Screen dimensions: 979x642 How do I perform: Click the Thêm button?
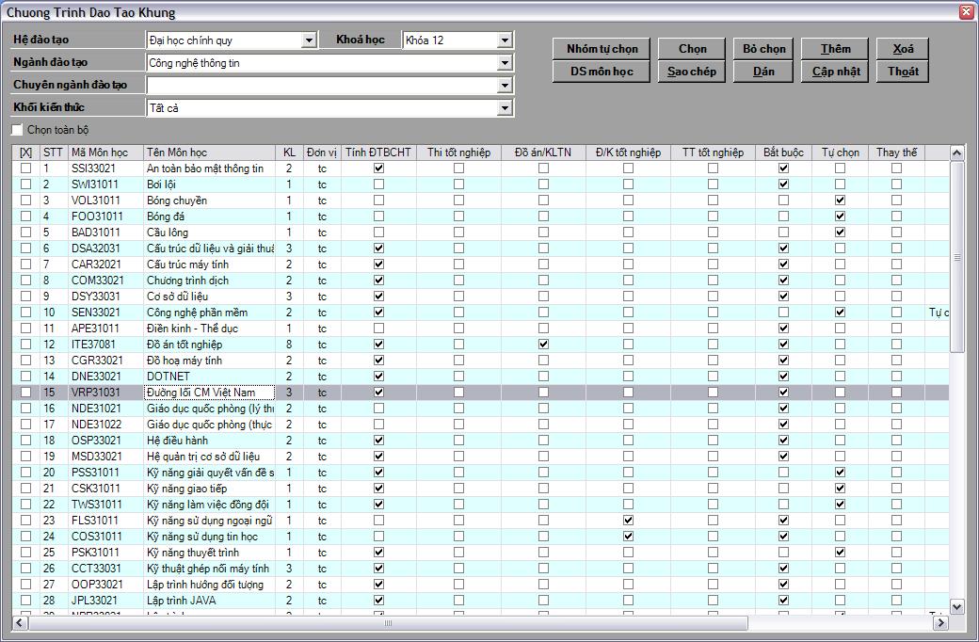click(x=835, y=49)
